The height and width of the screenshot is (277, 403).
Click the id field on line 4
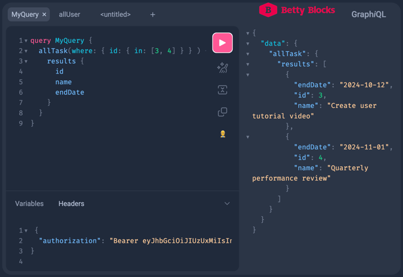click(60, 72)
